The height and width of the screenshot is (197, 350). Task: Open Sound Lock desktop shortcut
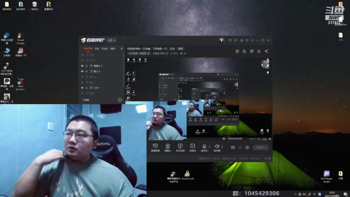188,176
